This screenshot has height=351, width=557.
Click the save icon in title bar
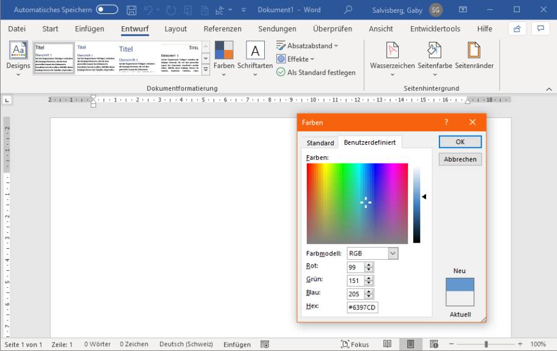(131, 10)
